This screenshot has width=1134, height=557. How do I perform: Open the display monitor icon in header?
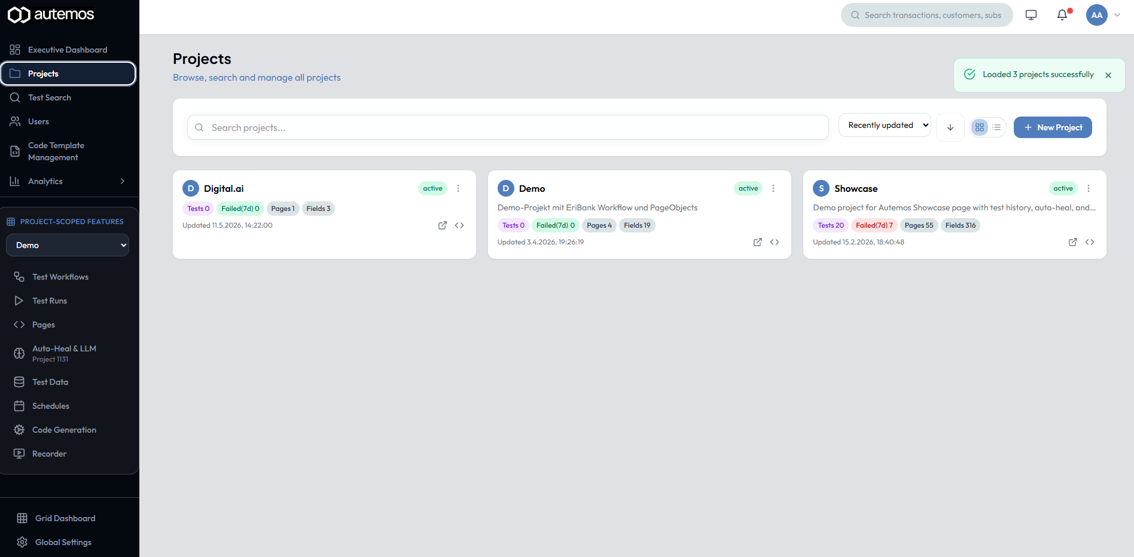pyautogui.click(x=1031, y=15)
